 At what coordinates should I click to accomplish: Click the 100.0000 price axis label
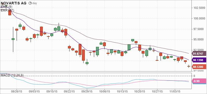199,18
